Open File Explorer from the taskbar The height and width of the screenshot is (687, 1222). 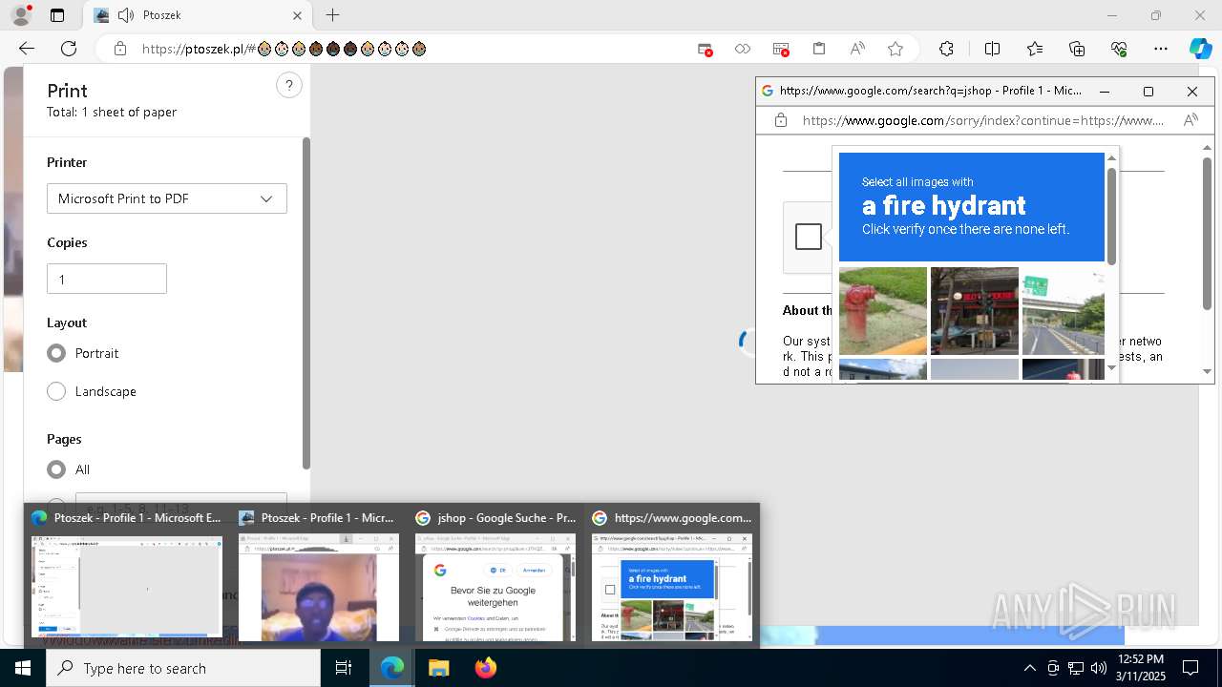(438, 668)
